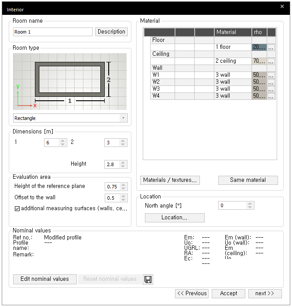
Task: Go to << Previous step
Action: pos(192,293)
